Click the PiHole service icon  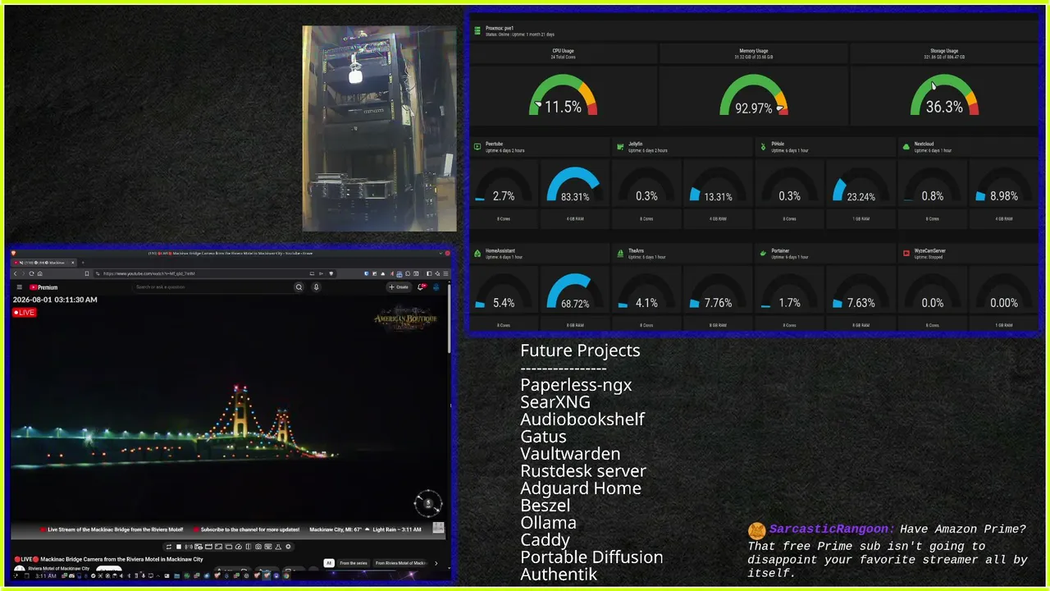pyautogui.click(x=763, y=147)
